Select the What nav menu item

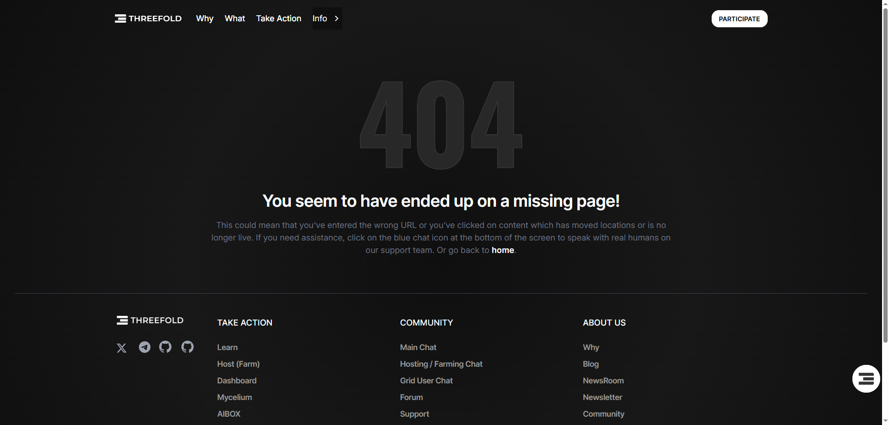(235, 18)
